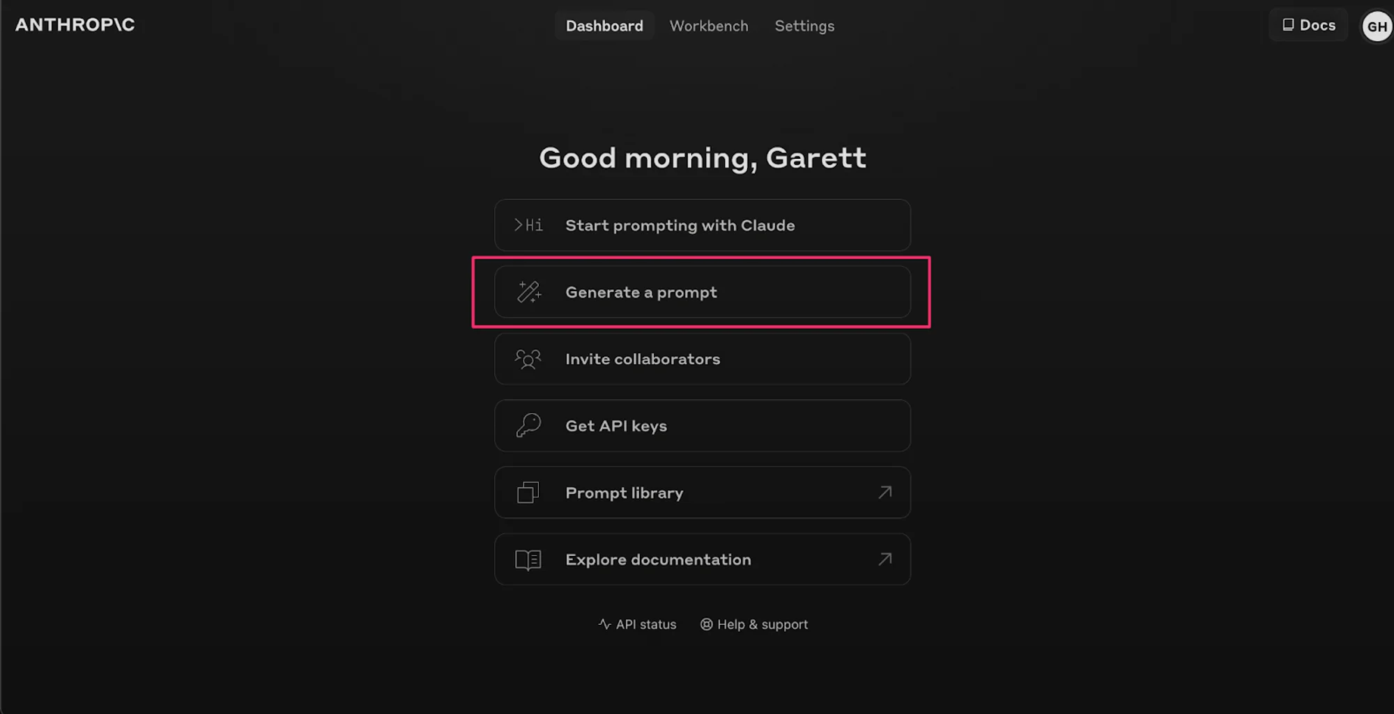
Task: Select Start prompting with Claude
Action: coord(703,225)
